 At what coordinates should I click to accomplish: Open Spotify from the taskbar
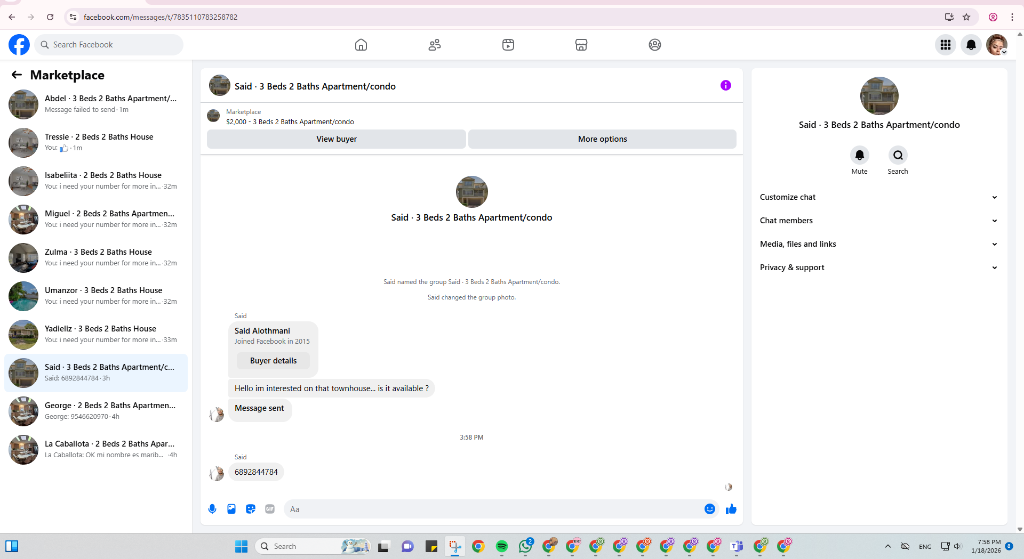(502, 546)
